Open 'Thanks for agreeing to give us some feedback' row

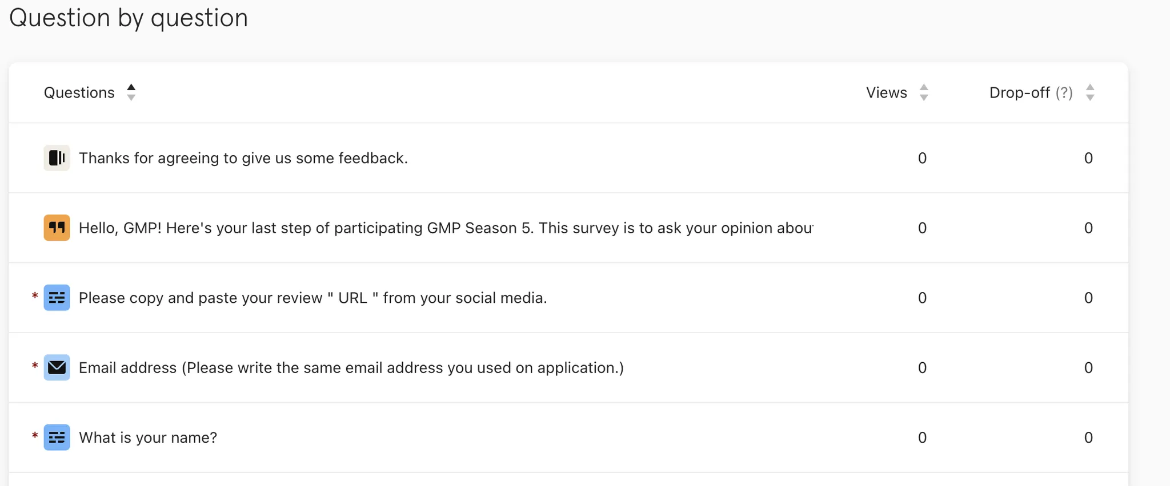(243, 158)
